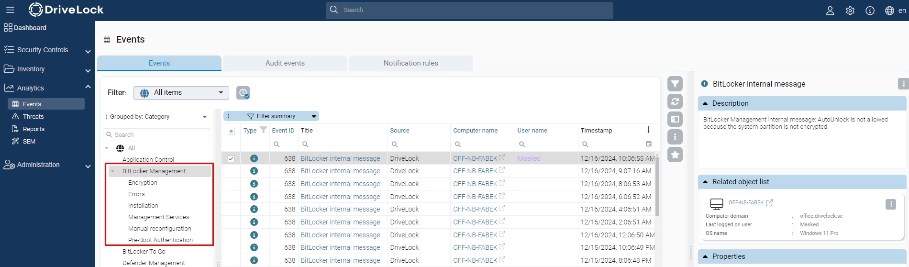Change language via globe icon
This screenshot has height=267, width=909.
pos(889,11)
